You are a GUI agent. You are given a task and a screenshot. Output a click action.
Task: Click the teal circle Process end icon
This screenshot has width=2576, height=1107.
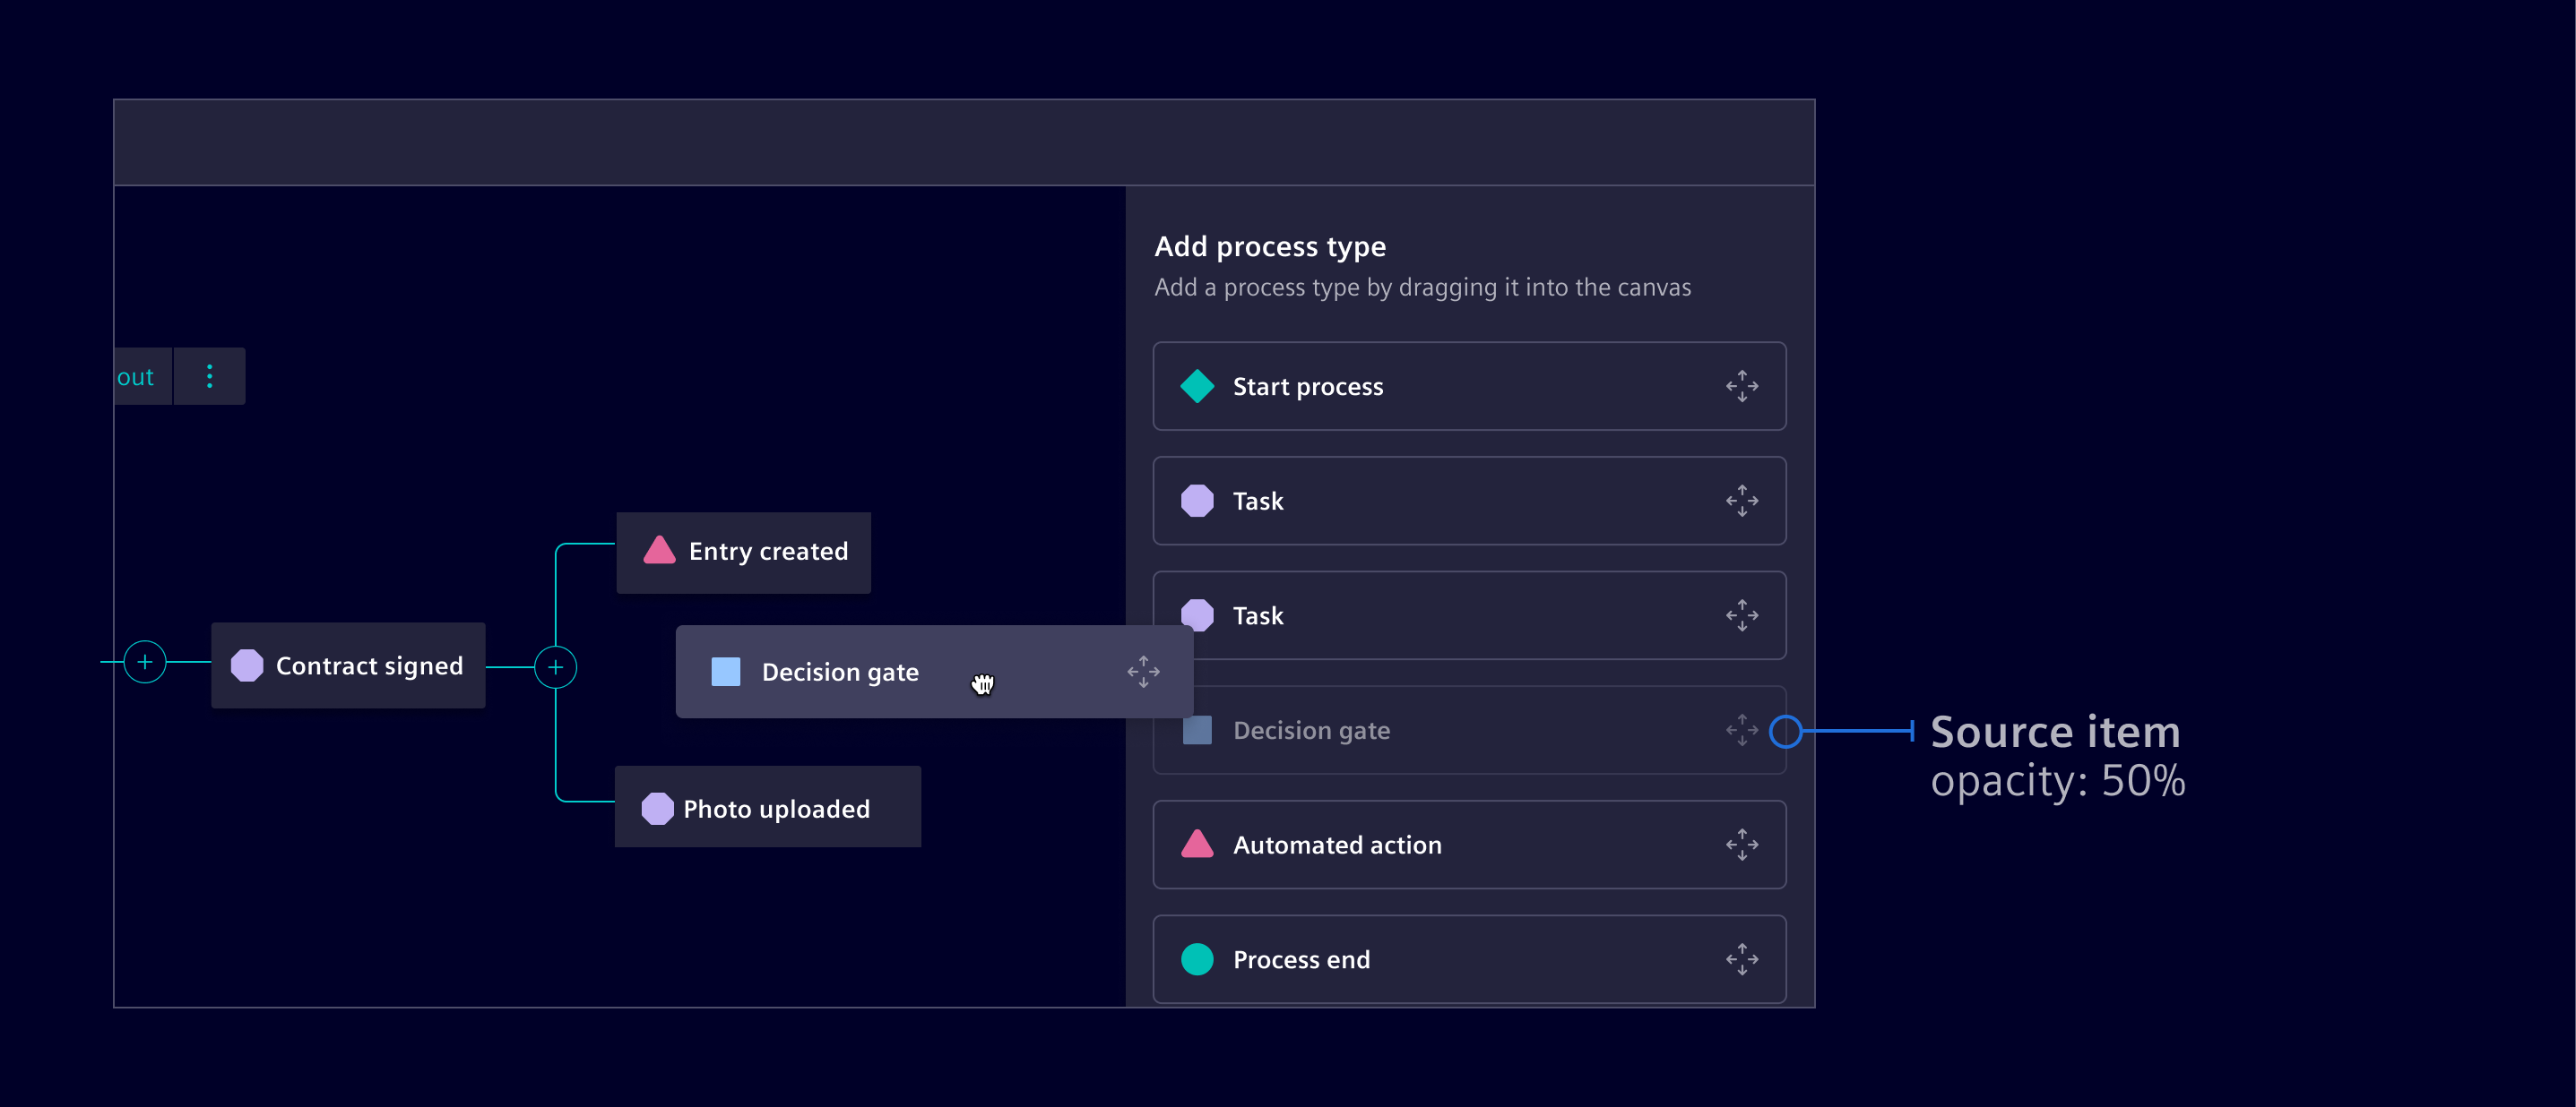[1196, 959]
